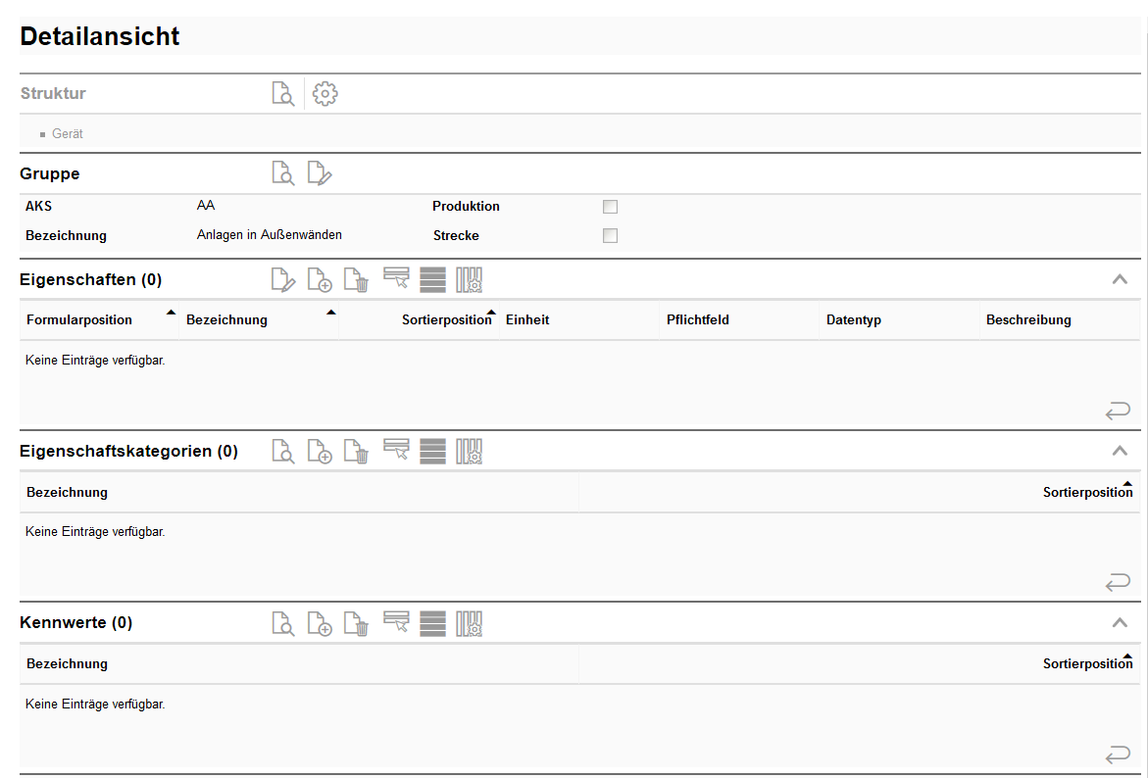The image size is (1148, 778).
Task: Click the view icon in Struktur section
Action: point(282,94)
